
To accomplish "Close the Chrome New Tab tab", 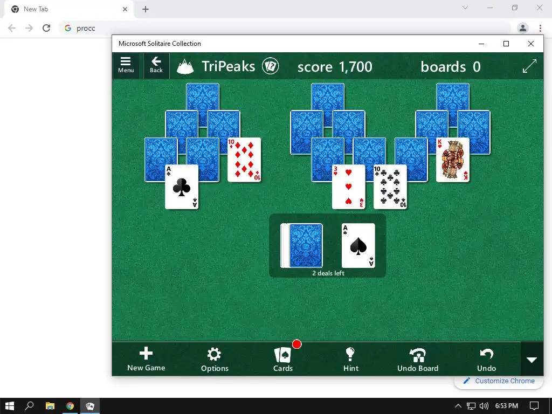I will pos(125,9).
